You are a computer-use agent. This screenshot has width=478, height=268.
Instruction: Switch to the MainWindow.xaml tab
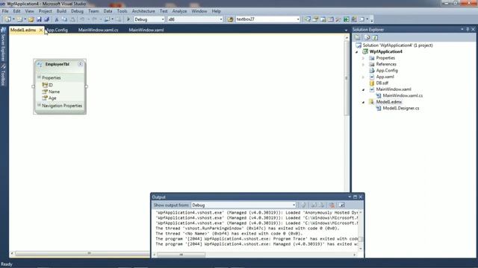pos(146,30)
